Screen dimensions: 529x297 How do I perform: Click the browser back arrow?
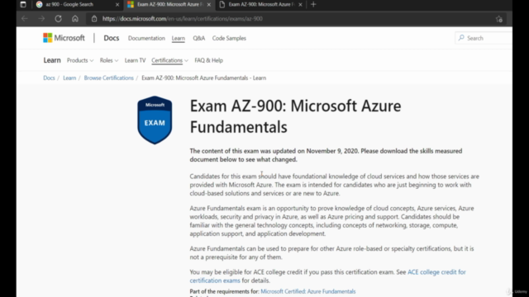click(x=24, y=18)
